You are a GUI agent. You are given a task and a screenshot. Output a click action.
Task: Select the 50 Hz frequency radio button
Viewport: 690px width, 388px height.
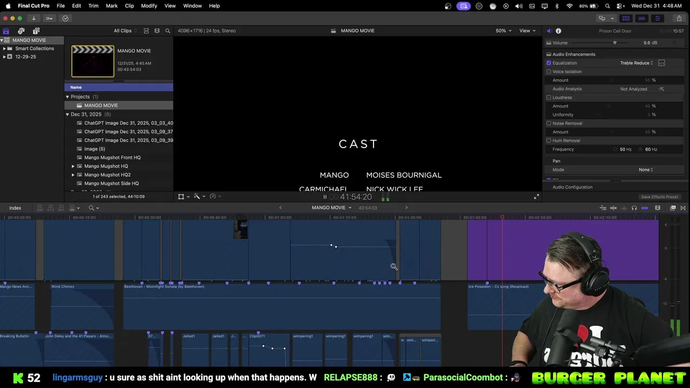[x=616, y=149]
